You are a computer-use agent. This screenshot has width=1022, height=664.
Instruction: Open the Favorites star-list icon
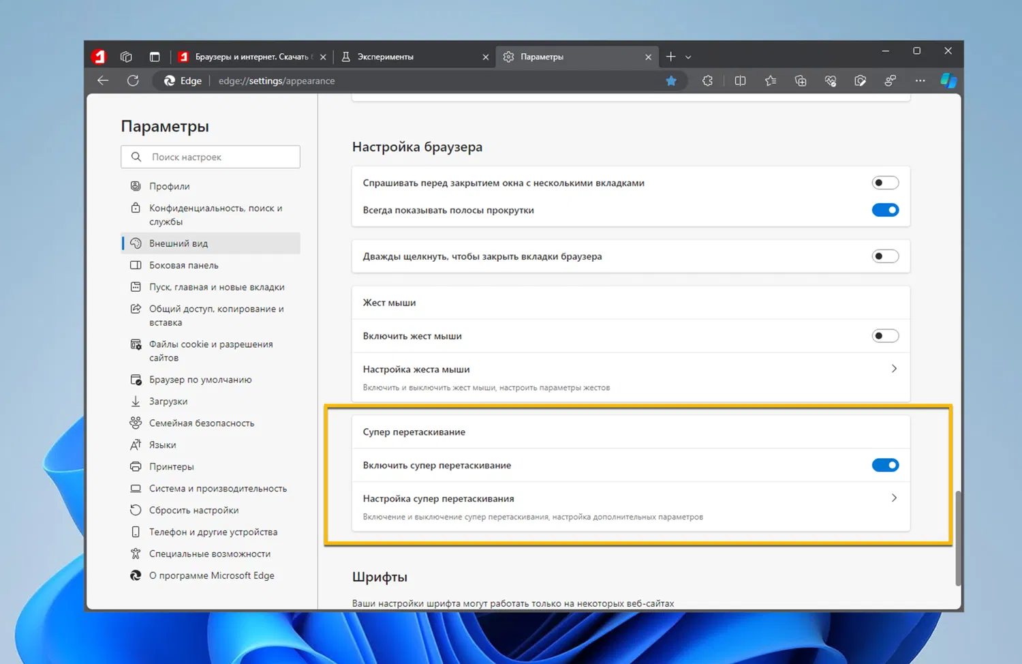pos(771,81)
